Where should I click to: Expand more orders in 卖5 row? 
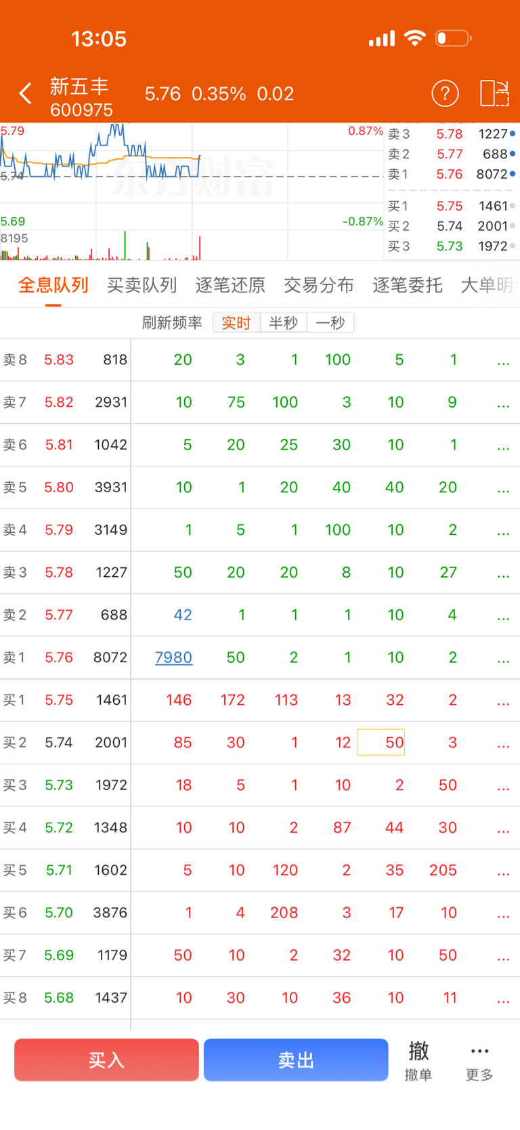[x=503, y=490]
